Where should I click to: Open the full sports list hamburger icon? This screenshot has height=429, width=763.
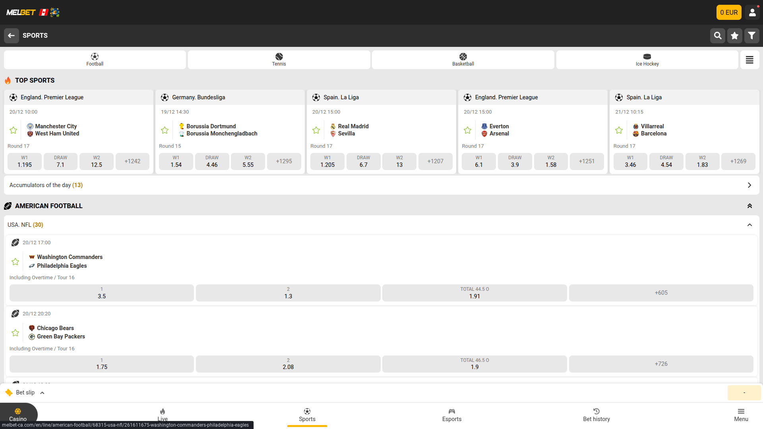pos(749,60)
